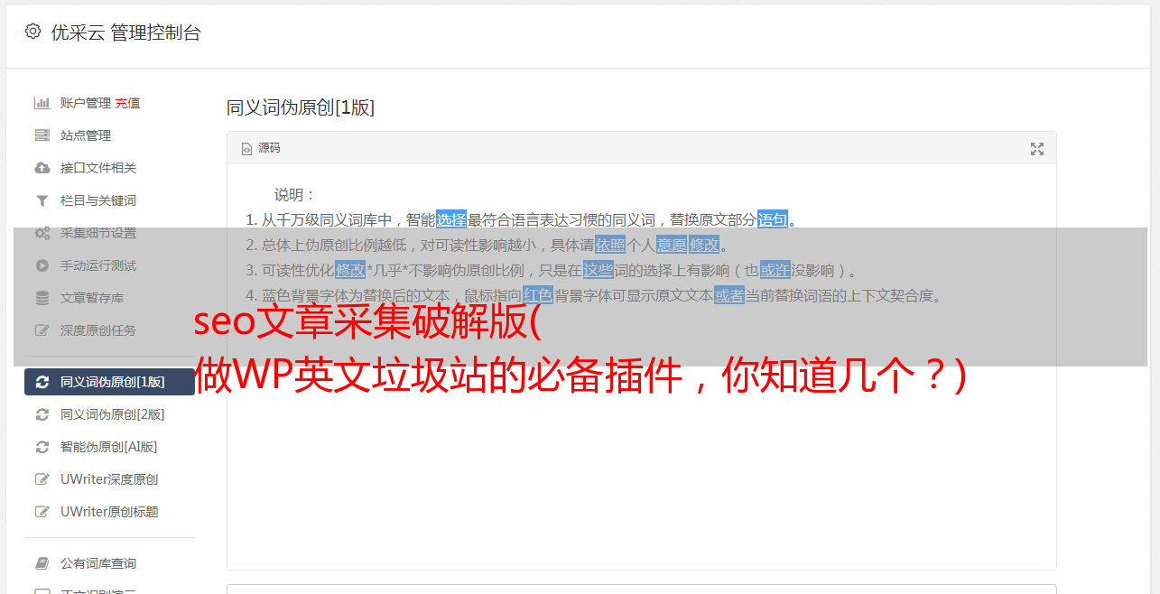This screenshot has width=1160, height=594.
Task: Click the UWriter深度原创 edit icon
Action: (42, 479)
